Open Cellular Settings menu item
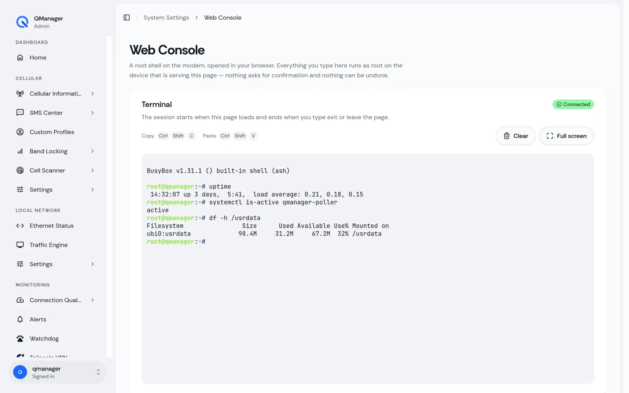The image size is (629, 393). click(55, 190)
